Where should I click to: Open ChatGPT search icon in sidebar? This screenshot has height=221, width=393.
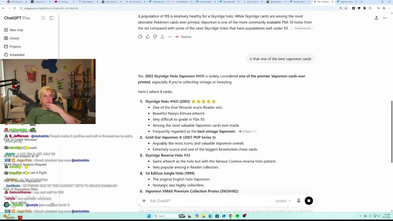[x=43, y=18]
